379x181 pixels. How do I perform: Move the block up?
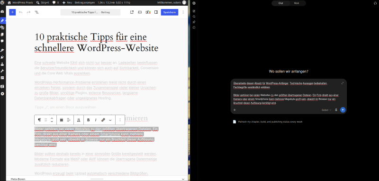52,118
